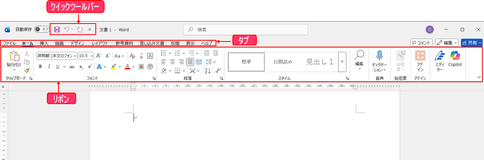484x160 pixels.
Task: Apply bulleted list
Action: click(x=163, y=53)
